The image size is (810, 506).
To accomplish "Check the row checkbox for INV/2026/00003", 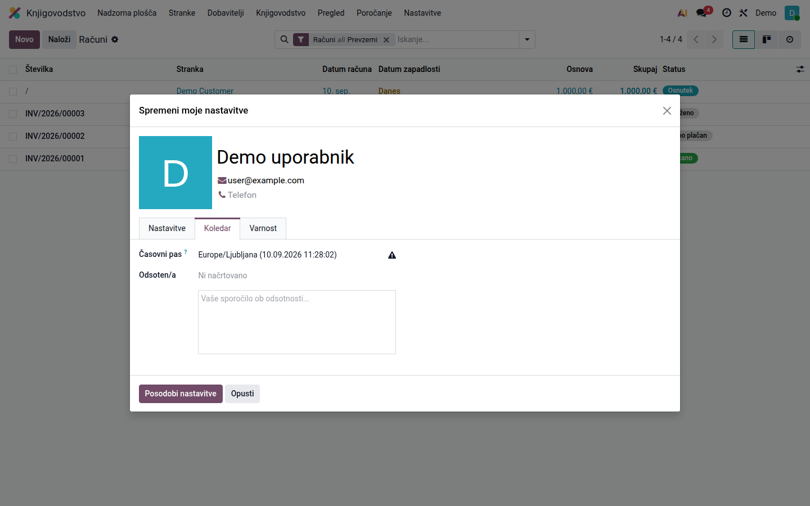I will 13,114.
